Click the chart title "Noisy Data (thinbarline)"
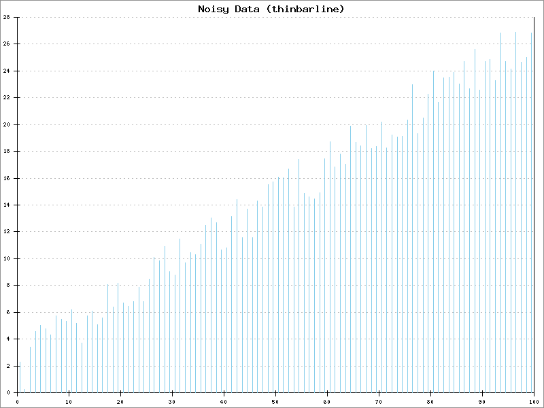This screenshot has width=544, height=408. click(271, 9)
